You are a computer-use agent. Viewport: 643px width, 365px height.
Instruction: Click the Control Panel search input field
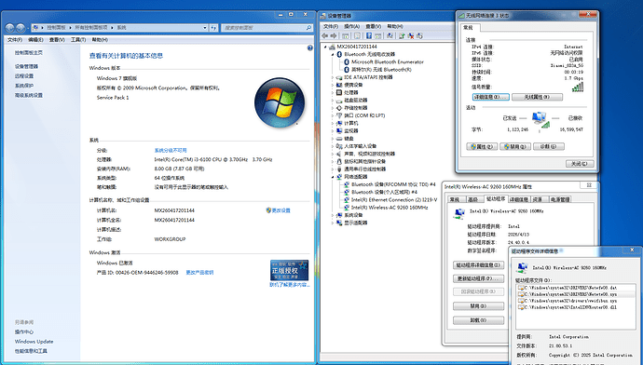264,28
